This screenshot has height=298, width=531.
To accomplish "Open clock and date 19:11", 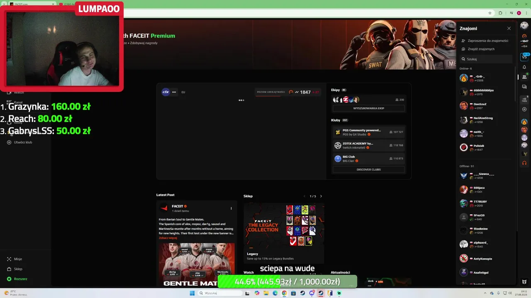I will tap(521, 293).
